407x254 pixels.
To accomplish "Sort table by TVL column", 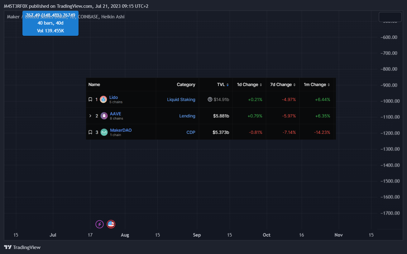I will (223, 85).
